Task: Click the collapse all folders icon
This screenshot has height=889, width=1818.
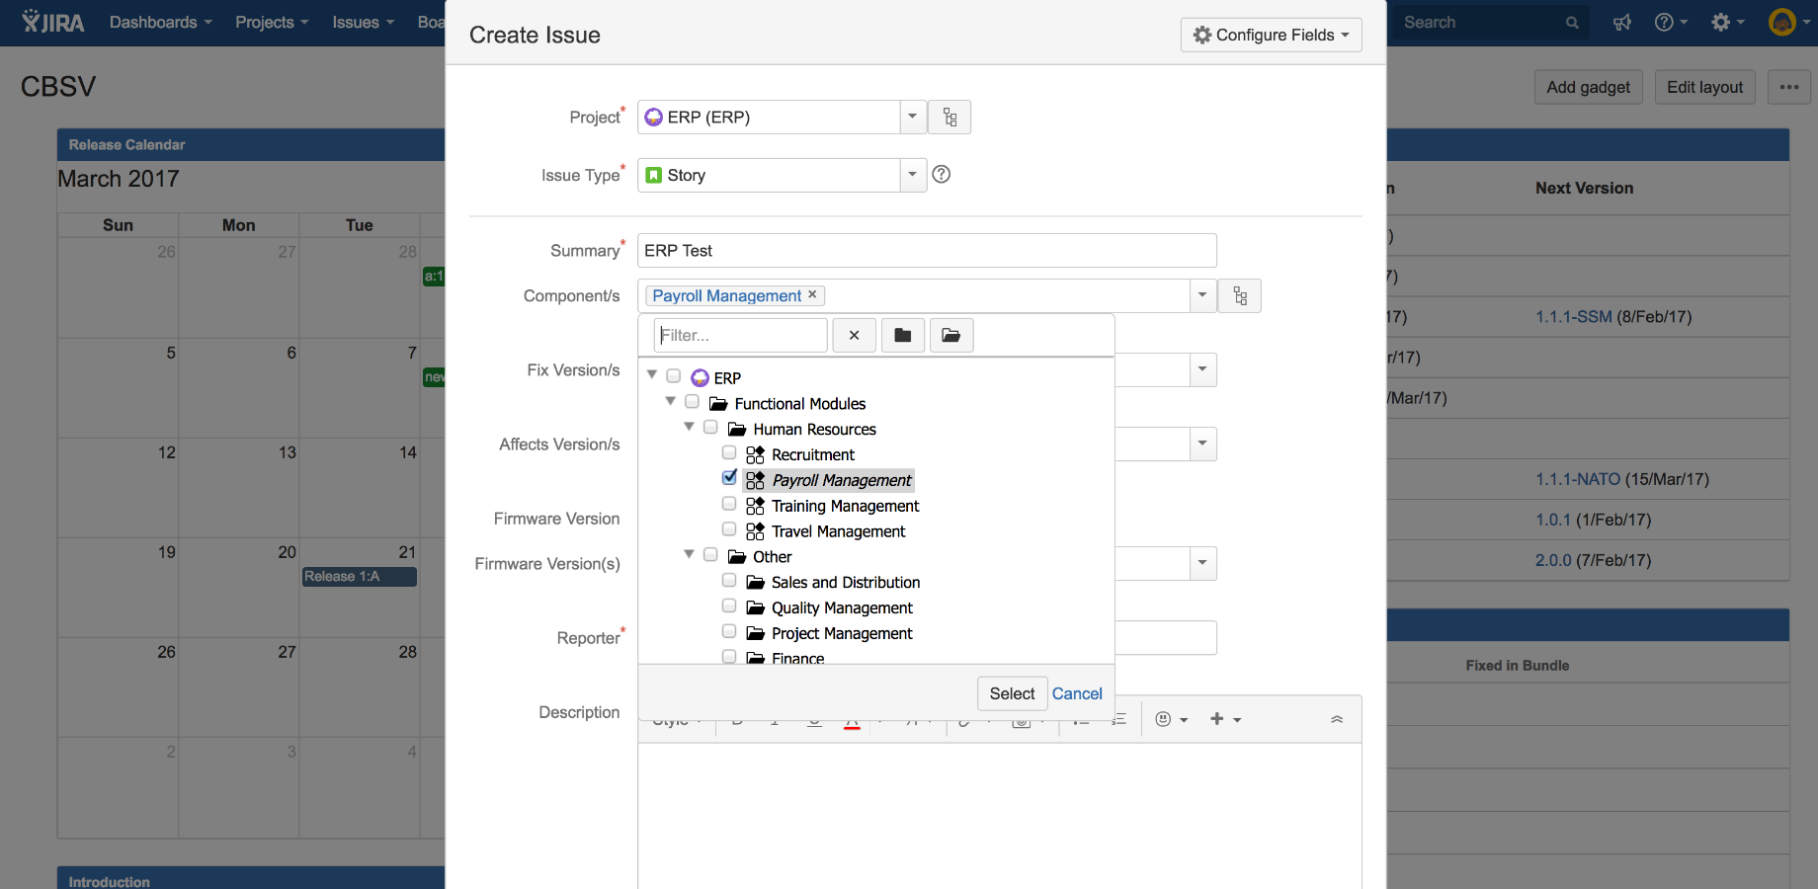Action: [902, 336]
